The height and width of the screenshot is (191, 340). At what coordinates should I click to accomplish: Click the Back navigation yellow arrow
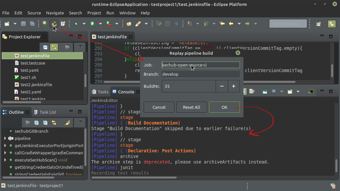(231, 24)
